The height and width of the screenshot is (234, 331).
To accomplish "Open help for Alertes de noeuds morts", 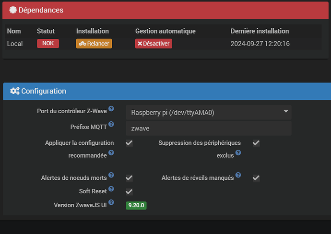I will click(x=111, y=175).
